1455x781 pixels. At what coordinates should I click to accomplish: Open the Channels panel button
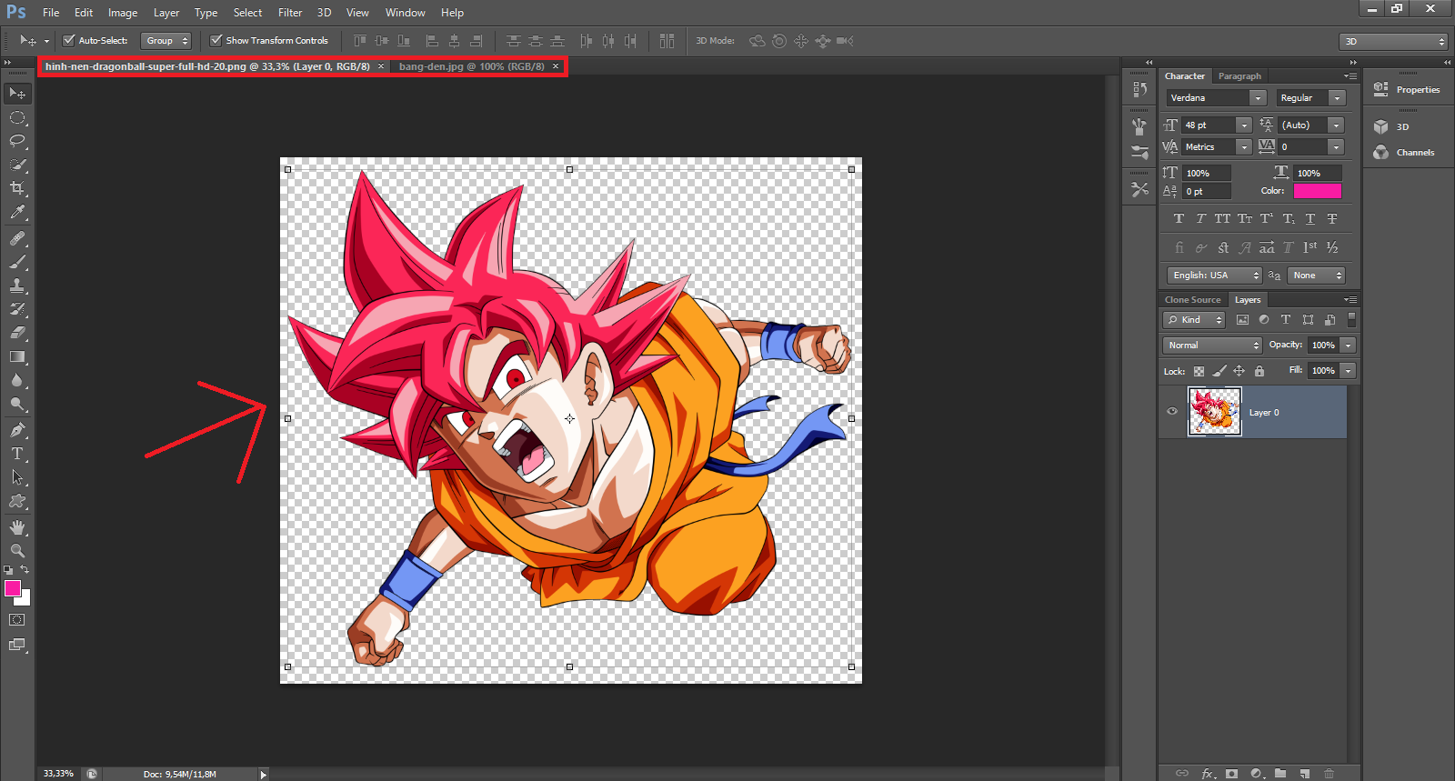click(1405, 153)
